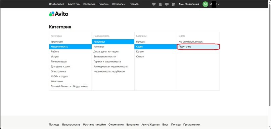Choose Продам under Квартиры

pyautogui.click(x=156, y=42)
